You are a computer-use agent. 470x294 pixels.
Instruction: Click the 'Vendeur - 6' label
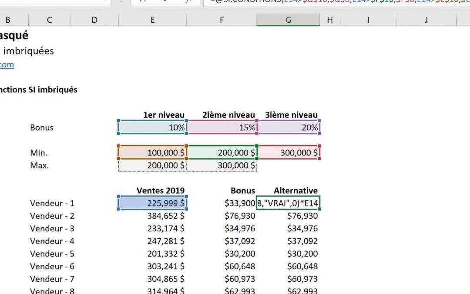(52, 266)
